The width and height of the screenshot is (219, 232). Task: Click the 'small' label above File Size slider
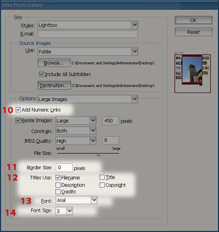(x=60, y=148)
